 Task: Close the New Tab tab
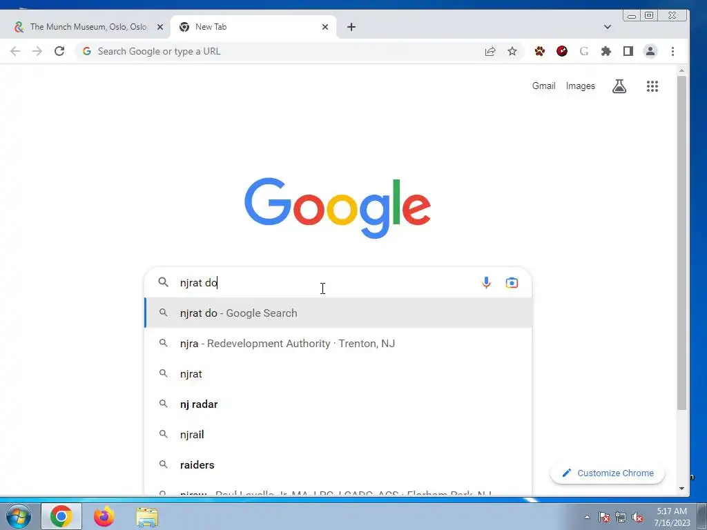(325, 27)
